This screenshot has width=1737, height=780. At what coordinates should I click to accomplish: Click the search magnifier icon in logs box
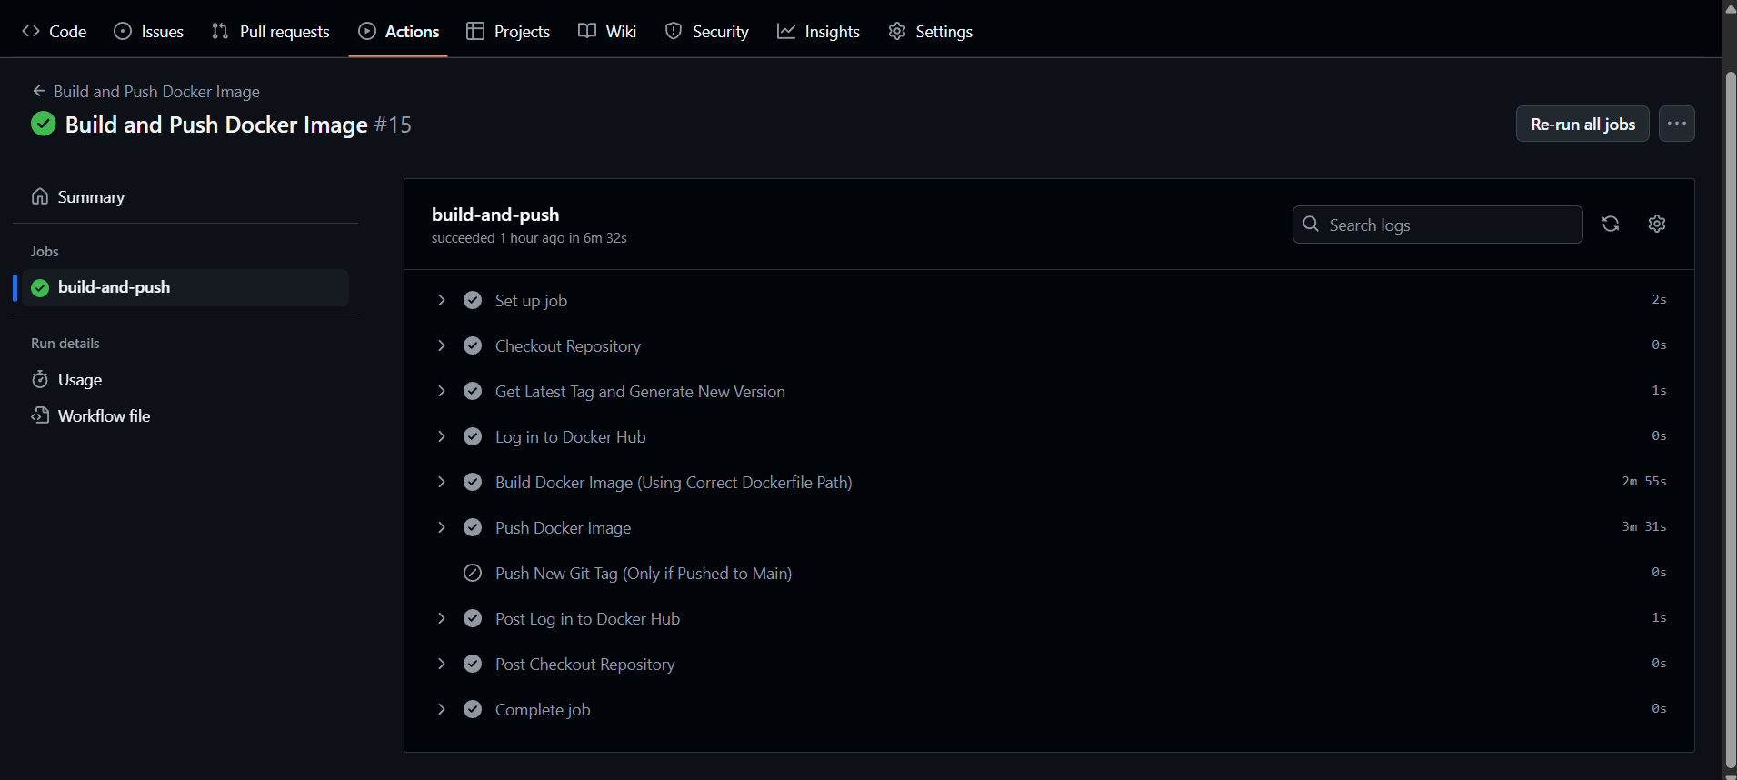[x=1311, y=224]
